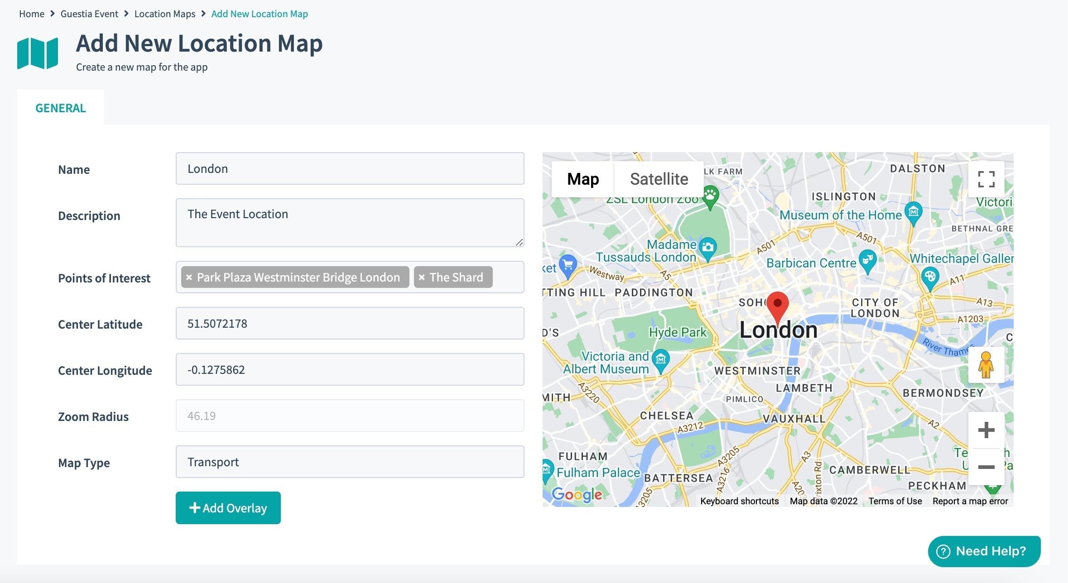Click the fullscreen map toggle icon

[986, 179]
